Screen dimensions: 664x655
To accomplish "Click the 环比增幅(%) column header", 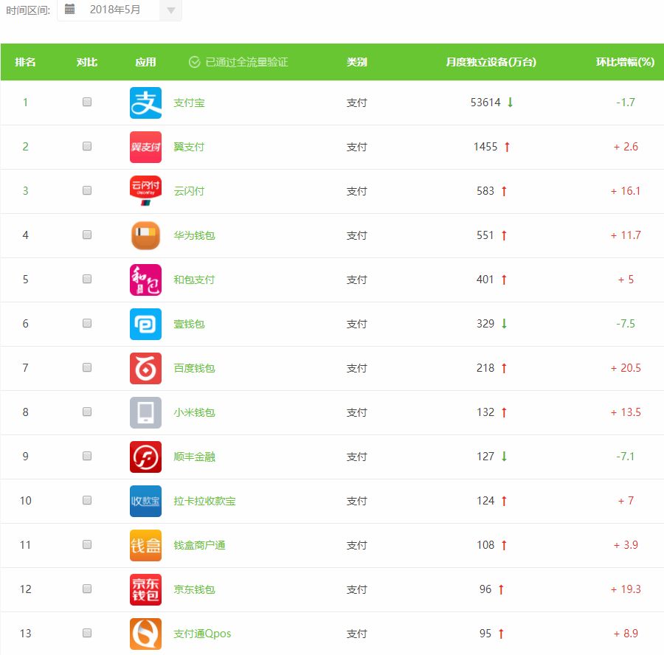I will click(x=625, y=62).
